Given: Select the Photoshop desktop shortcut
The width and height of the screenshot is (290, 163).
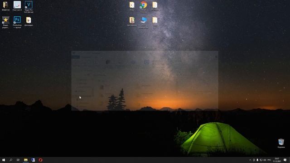Looking at the screenshot, I should pos(17,22).
